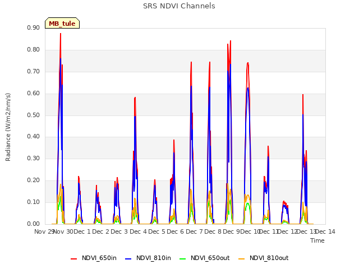Image resolution: width=359 pixels, height=269 pixels.
Task: Click the small Dec 12 peak near 0.10
Action: 284,202
